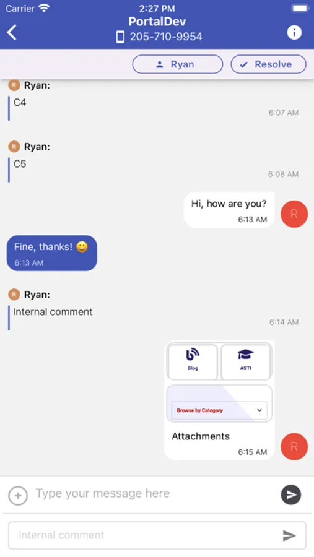Tap red R avatar beside Attachments message
The width and height of the screenshot is (314, 557).
tap(294, 446)
